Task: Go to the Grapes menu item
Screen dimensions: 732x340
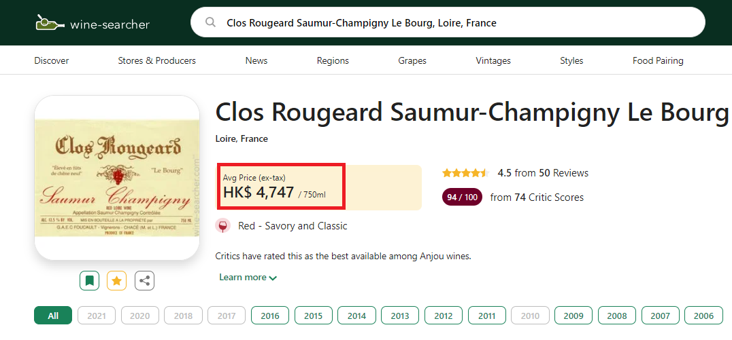Action: 412,60
